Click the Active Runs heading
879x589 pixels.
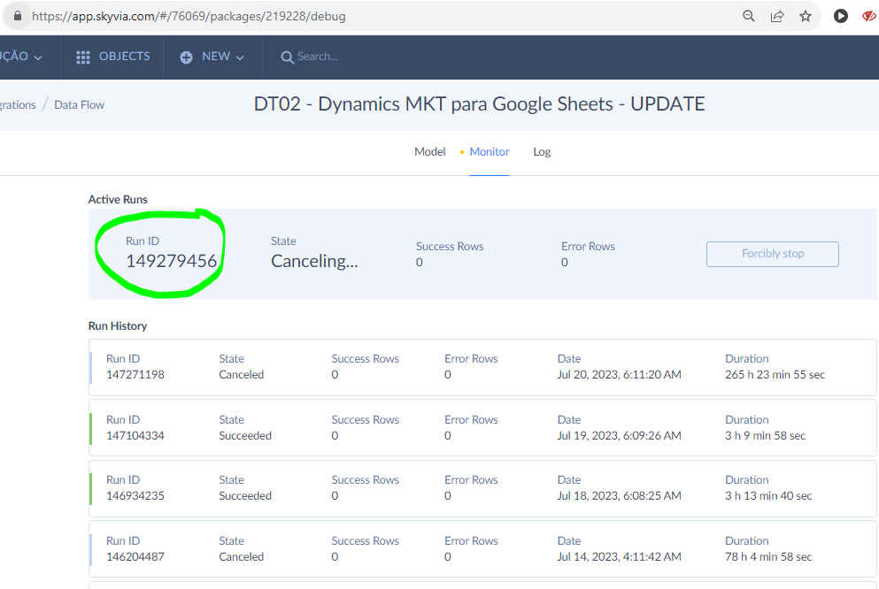point(118,199)
